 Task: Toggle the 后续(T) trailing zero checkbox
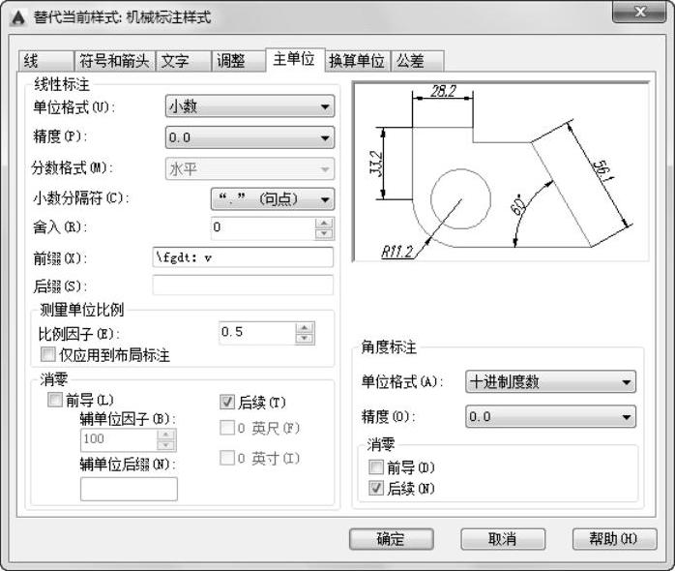point(227,402)
